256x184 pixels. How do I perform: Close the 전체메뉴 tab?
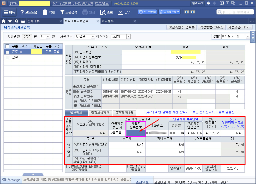[60, 21]
